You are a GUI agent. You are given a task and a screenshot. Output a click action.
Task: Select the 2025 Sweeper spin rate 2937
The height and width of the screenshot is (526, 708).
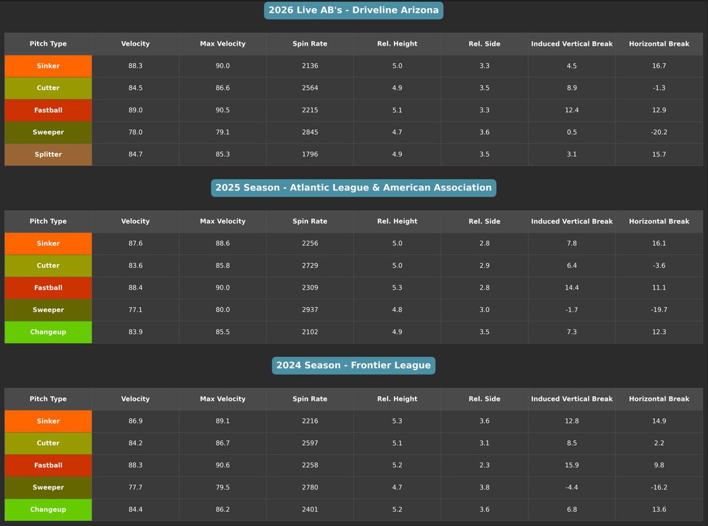[x=310, y=310]
